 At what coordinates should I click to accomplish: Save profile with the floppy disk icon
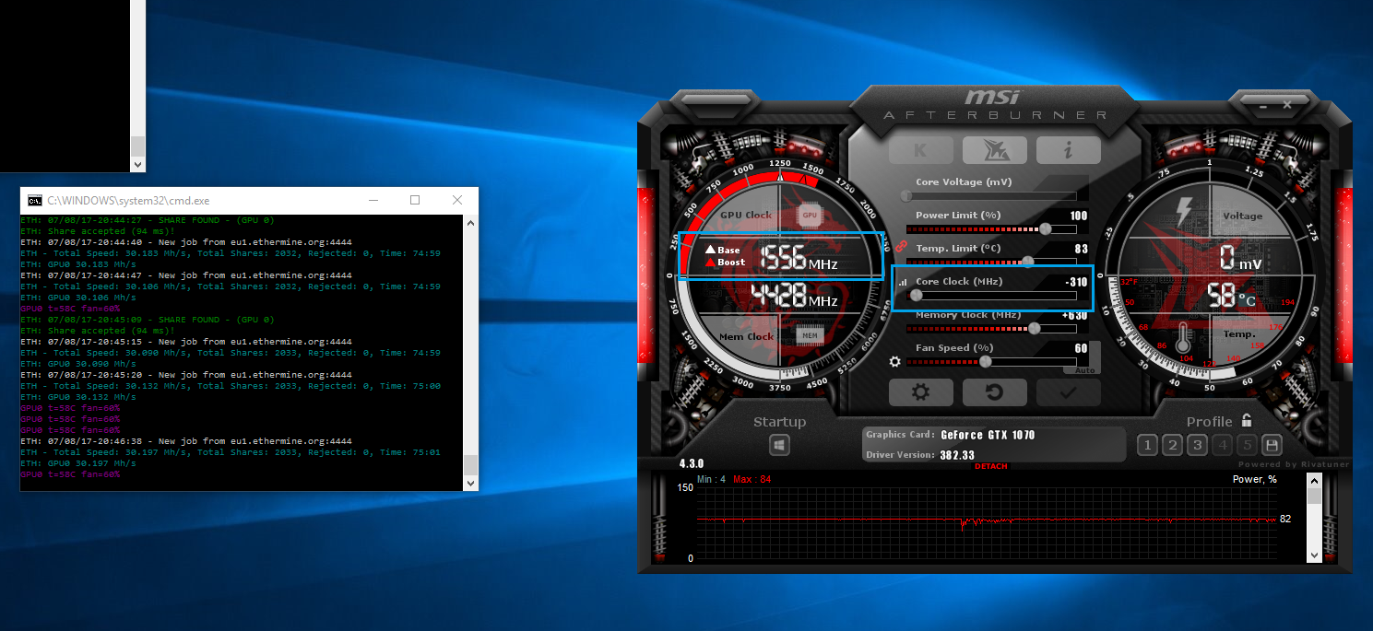point(1272,446)
